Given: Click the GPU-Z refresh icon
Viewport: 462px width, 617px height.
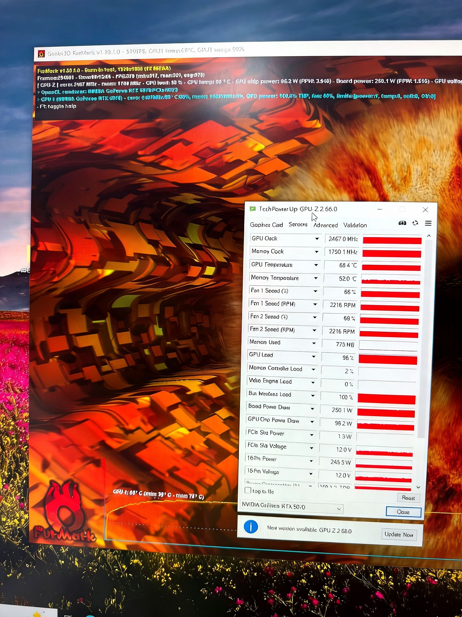Looking at the screenshot, I should (415, 223).
